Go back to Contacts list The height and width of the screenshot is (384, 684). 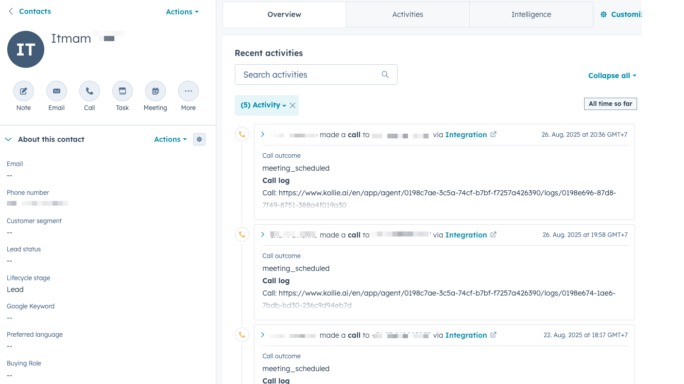point(29,11)
